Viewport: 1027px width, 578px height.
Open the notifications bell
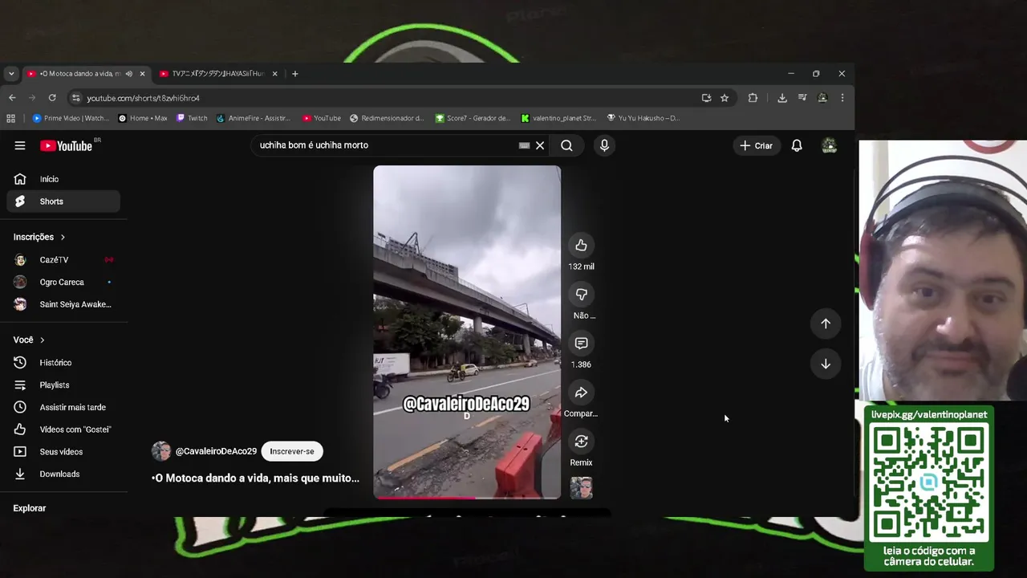click(x=797, y=145)
